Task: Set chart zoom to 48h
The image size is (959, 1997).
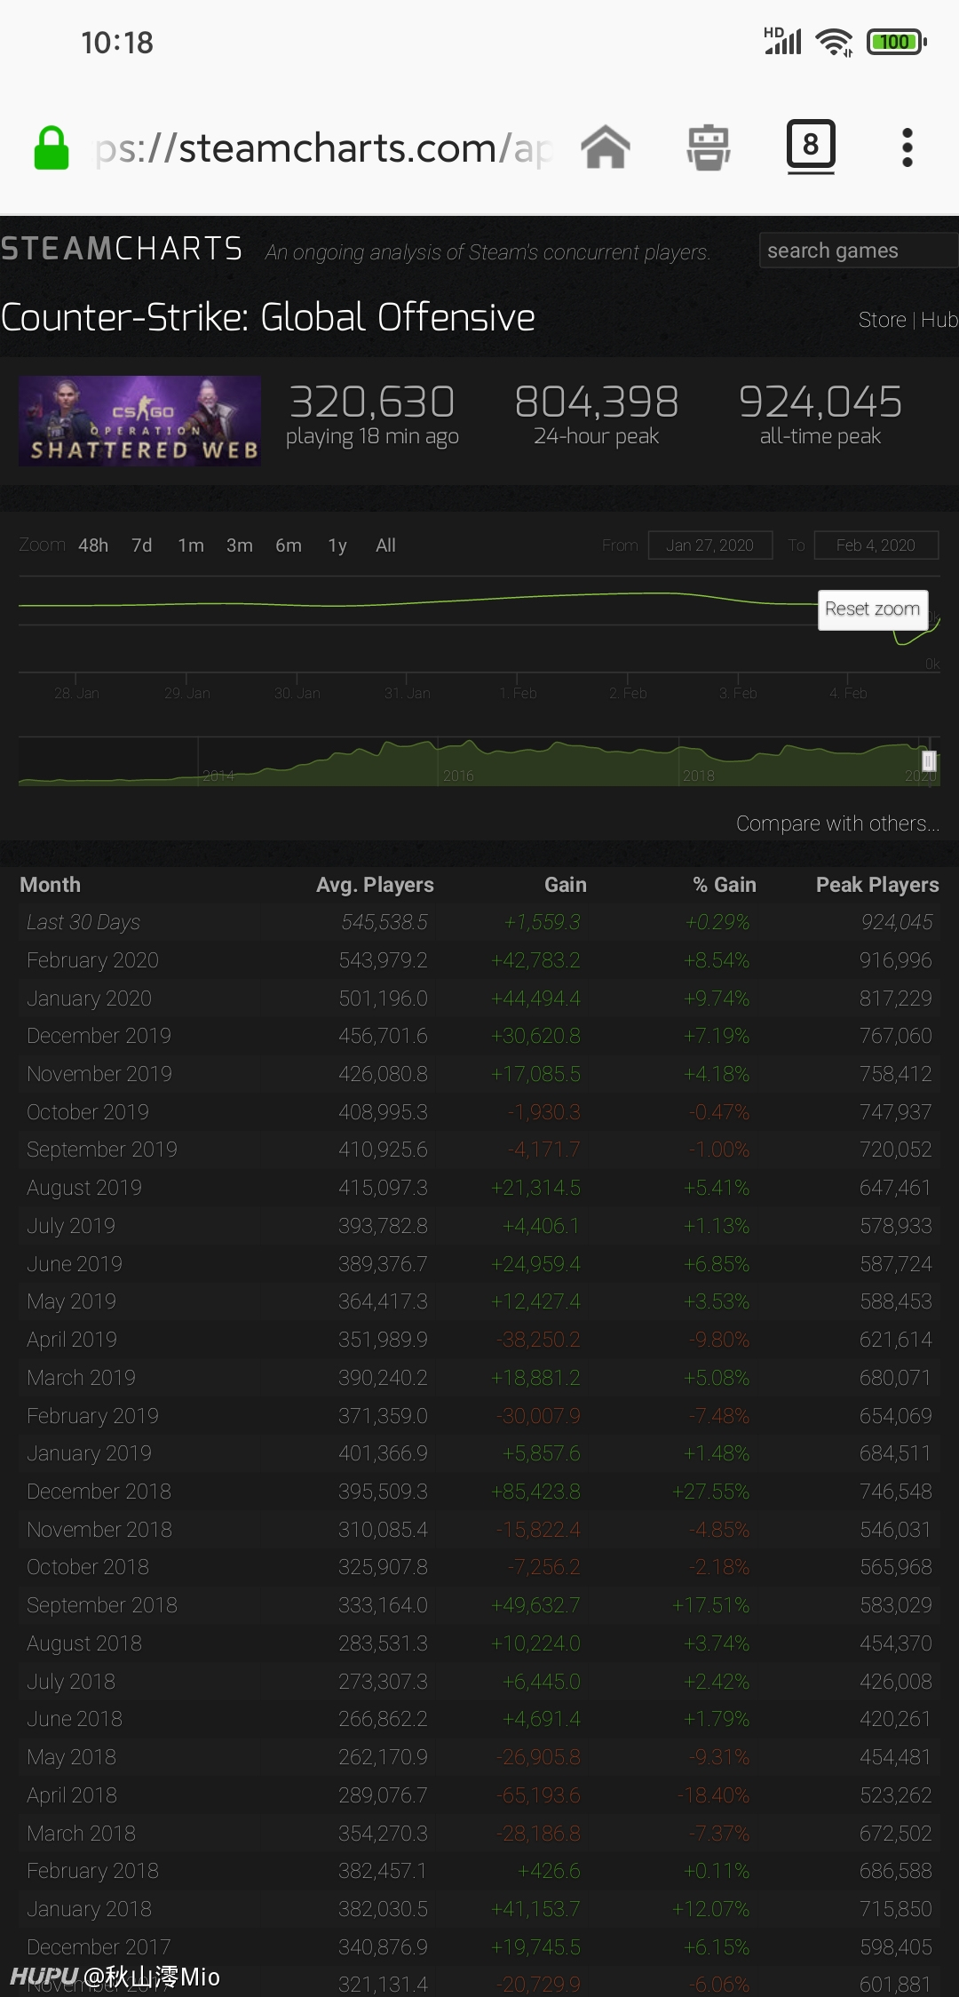Action: click(93, 545)
